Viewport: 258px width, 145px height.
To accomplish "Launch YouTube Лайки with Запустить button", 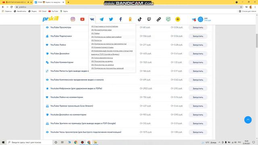I will [198, 45].
